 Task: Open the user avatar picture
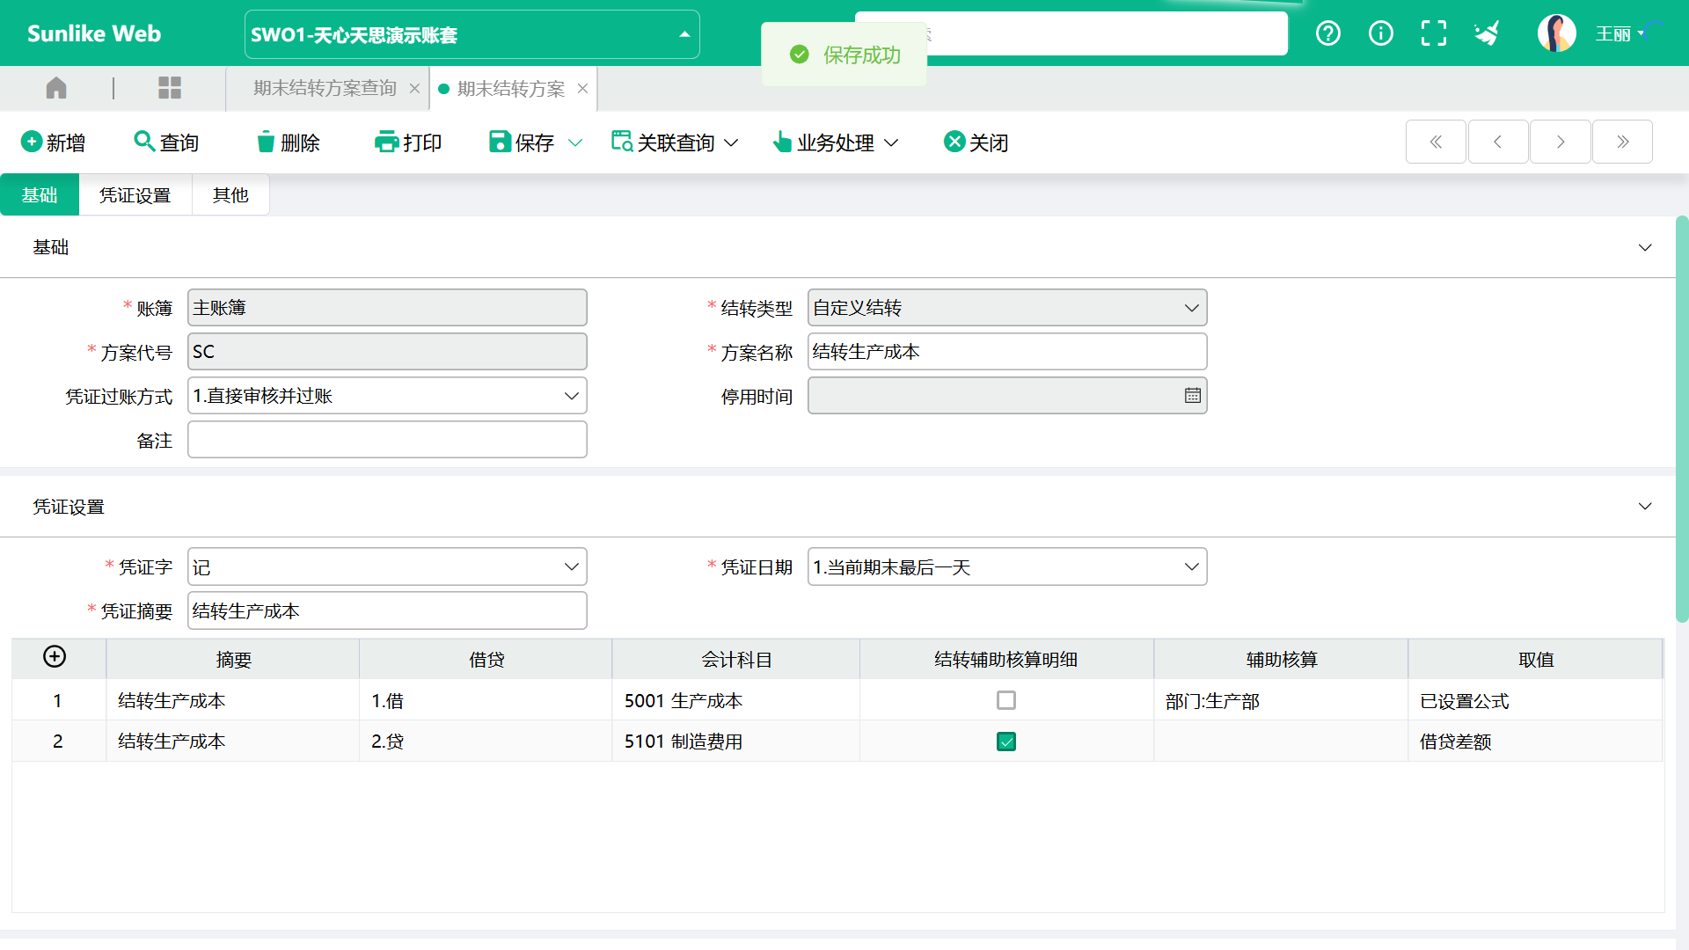point(1556,33)
